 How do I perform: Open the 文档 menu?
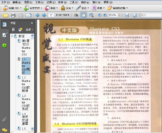click(40, 2)
